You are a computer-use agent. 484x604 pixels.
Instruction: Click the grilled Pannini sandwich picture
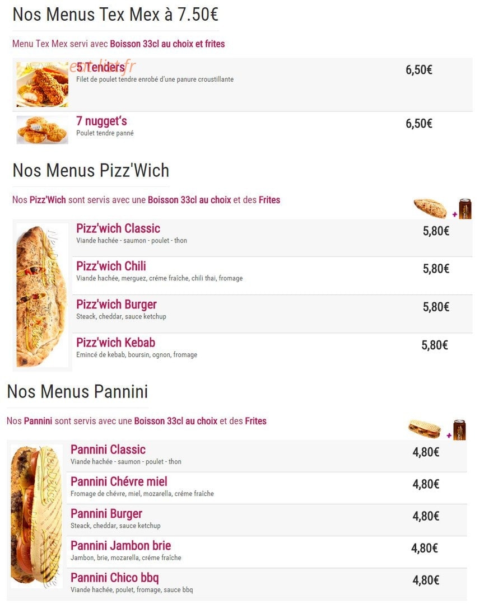point(36,516)
